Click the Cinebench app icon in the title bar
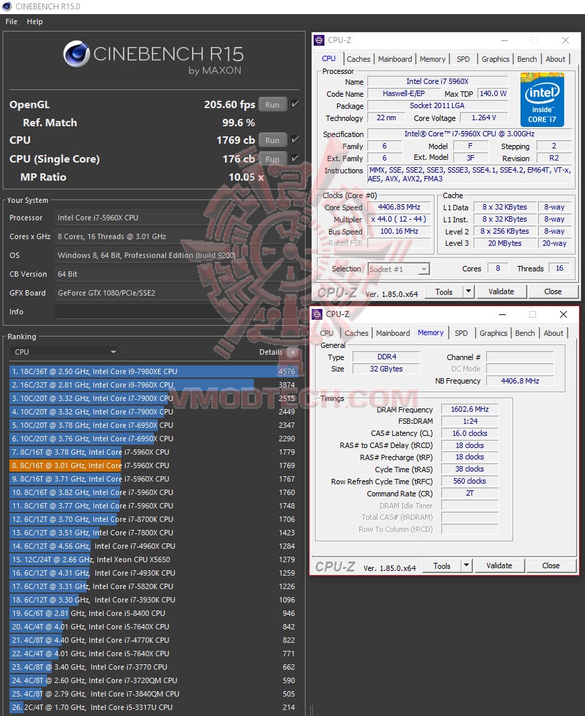Image resolution: width=585 pixels, height=716 pixels. 7,7
